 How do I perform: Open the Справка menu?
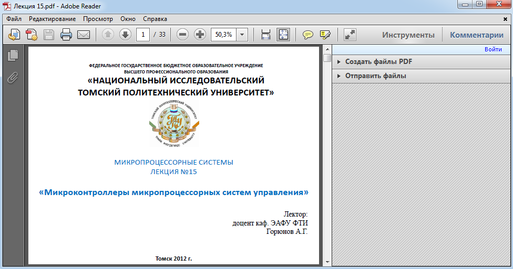155,19
